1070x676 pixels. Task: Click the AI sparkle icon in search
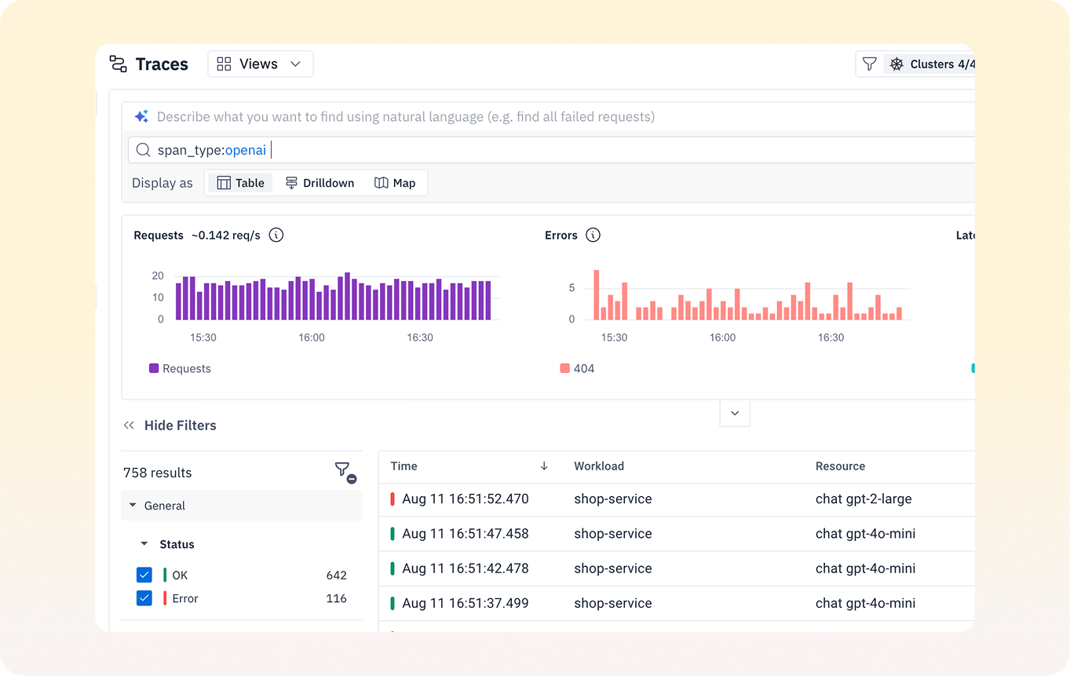(141, 117)
